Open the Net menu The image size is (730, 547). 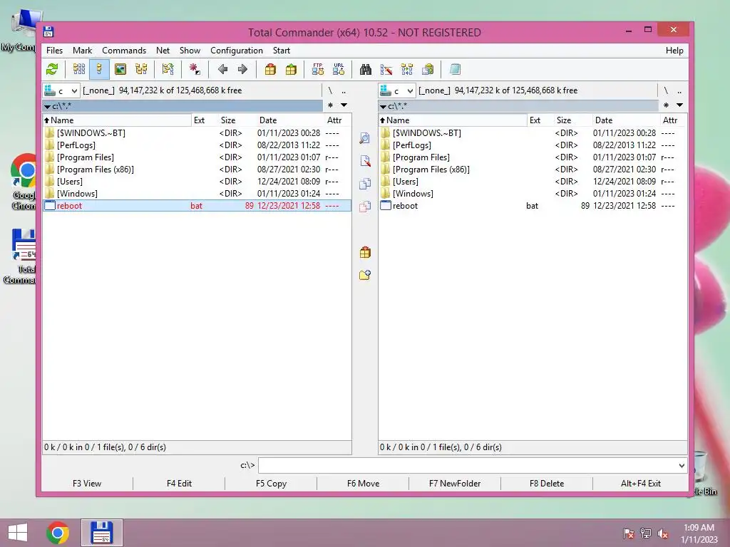click(163, 51)
